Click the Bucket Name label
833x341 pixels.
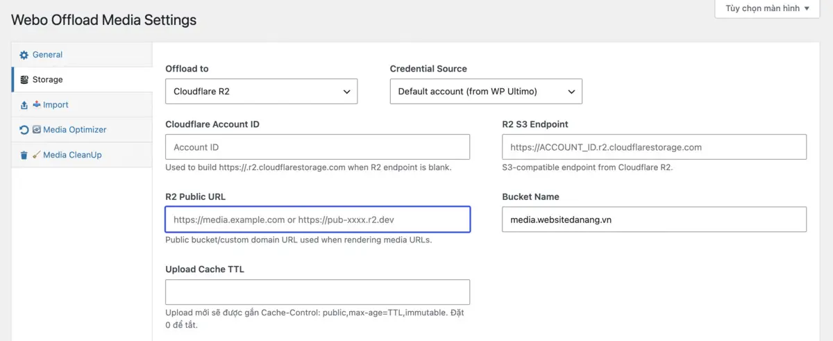click(x=530, y=197)
